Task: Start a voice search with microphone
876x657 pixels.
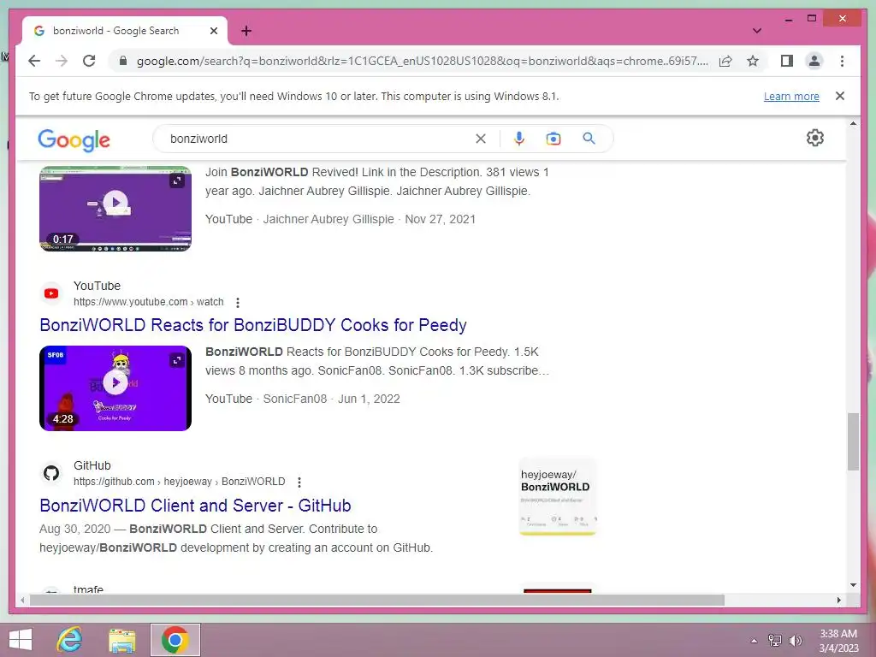Action: (519, 139)
